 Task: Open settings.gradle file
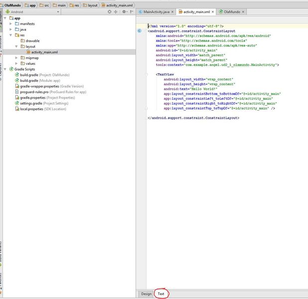[x=42, y=104]
